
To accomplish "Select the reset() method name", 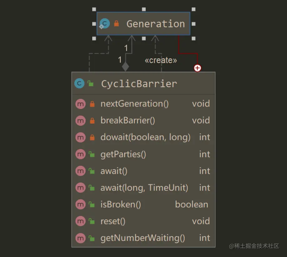I will click(x=113, y=221).
